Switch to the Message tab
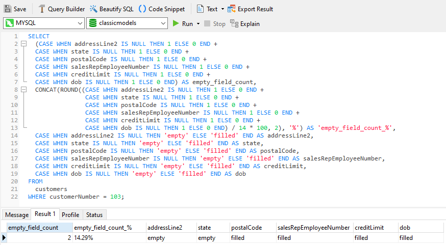 pyautogui.click(x=17, y=215)
